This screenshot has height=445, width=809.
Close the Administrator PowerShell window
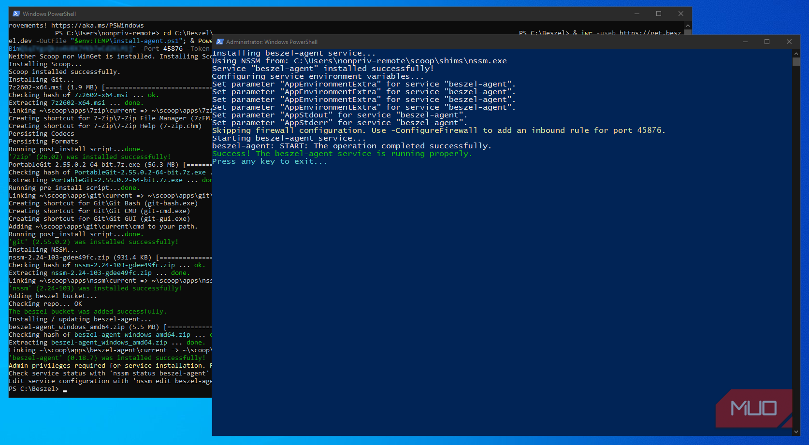[x=789, y=42]
